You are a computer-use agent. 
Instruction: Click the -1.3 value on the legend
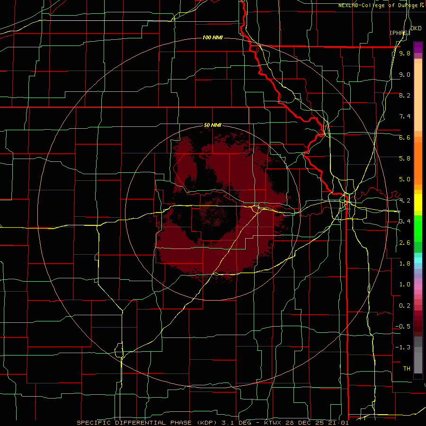(403, 347)
